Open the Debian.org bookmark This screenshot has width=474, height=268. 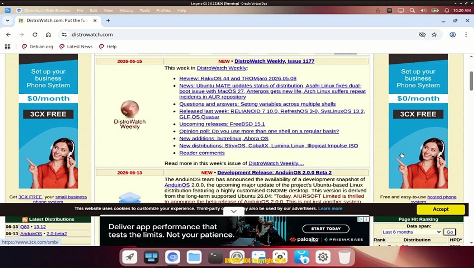point(37,47)
